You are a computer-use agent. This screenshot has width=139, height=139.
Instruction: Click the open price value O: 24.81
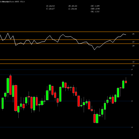pos(50,6)
